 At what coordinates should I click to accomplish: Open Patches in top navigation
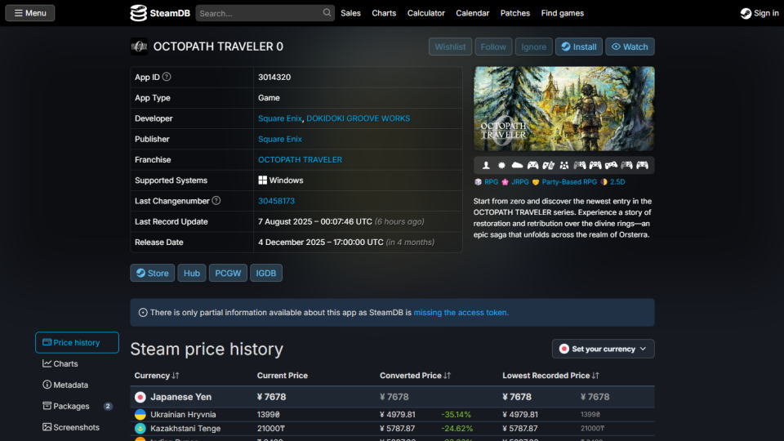click(x=515, y=13)
